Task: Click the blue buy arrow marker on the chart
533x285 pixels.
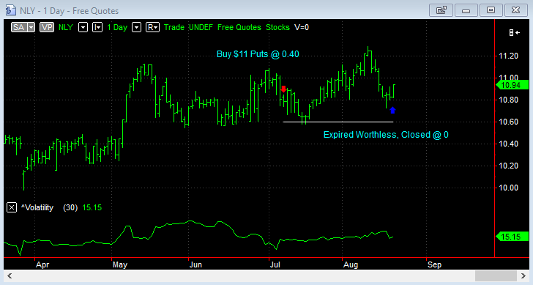Action: click(x=392, y=110)
